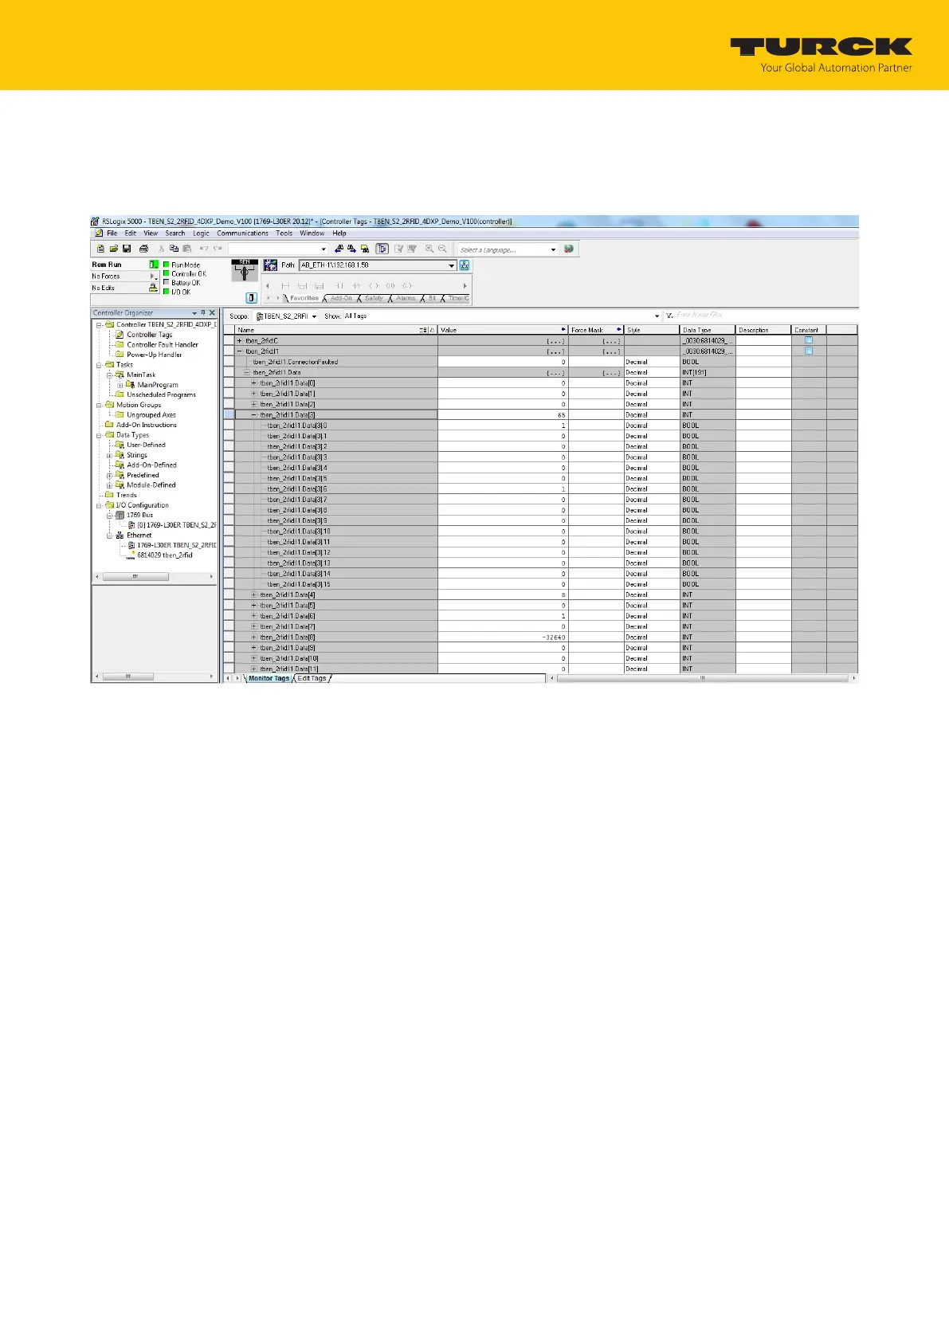Save the project with the floppy disk icon
The height and width of the screenshot is (1342, 949).
click(127, 249)
